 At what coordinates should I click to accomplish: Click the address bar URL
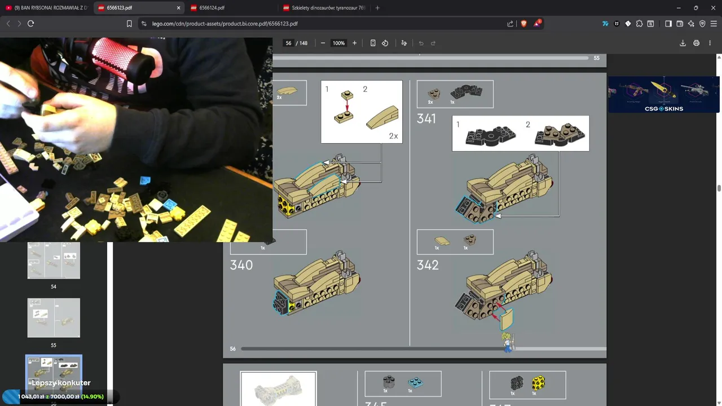tap(224, 24)
